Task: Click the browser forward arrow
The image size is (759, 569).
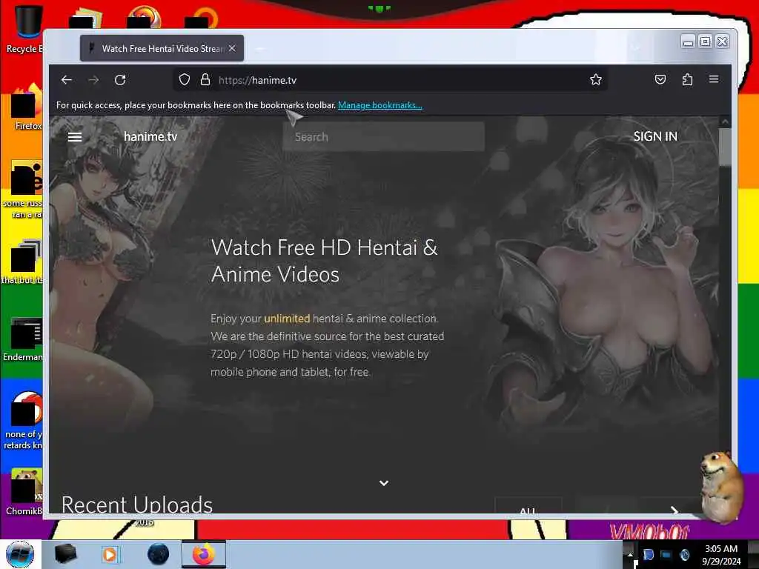Action: (94, 80)
